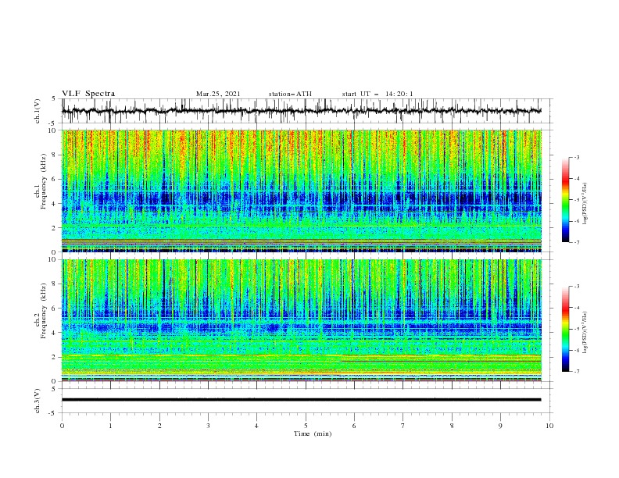Screen dimensions: 619x478
Task: Select the date text "Mar.25, 2021"
Action: point(218,94)
